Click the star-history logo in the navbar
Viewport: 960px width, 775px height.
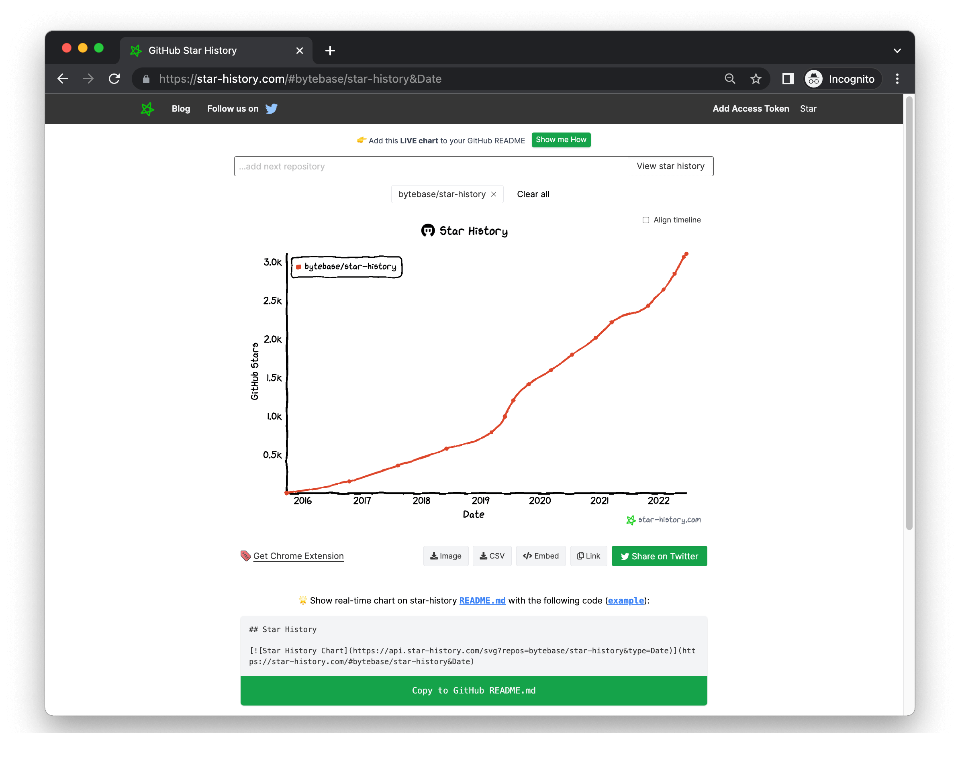(x=147, y=109)
